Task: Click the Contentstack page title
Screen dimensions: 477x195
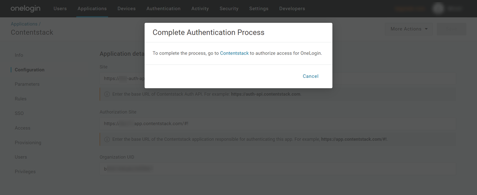Action: point(32,32)
